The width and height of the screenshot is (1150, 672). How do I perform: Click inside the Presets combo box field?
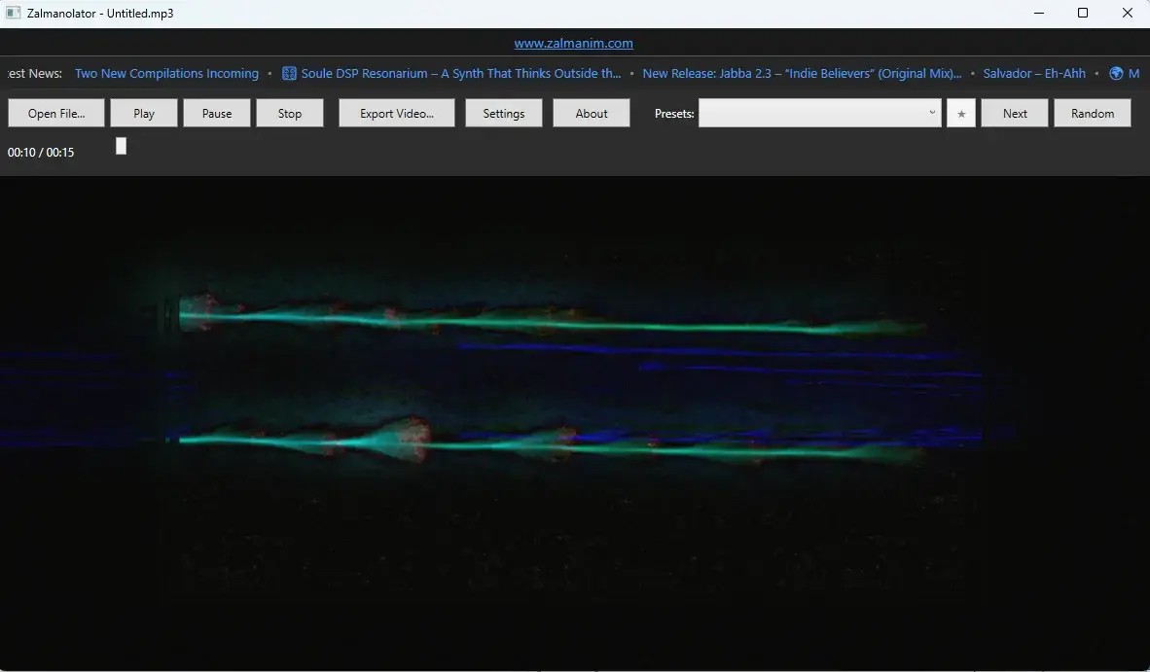click(x=812, y=114)
